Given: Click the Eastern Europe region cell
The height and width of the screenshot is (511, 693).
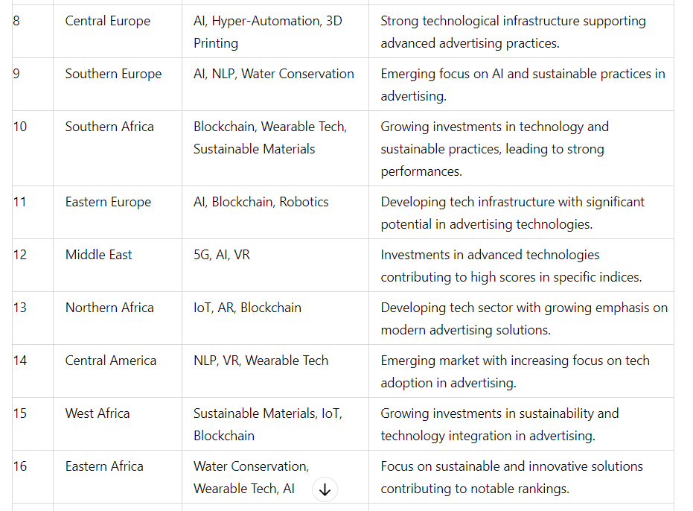Looking at the screenshot, I should (118, 212).
